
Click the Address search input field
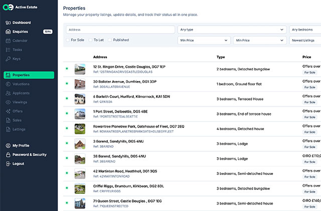(119, 30)
